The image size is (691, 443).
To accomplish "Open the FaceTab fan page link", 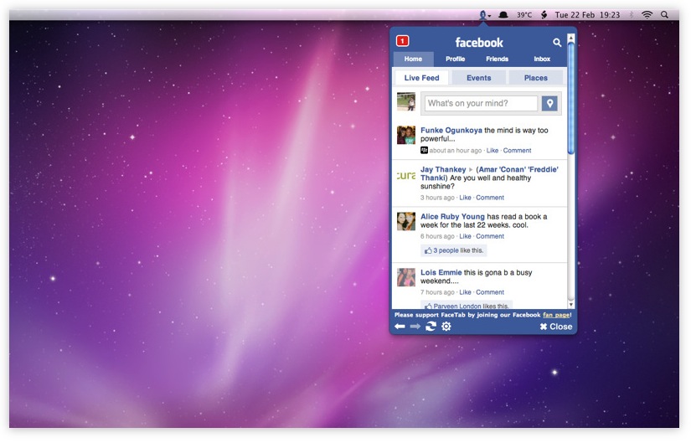I will coord(556,315).
